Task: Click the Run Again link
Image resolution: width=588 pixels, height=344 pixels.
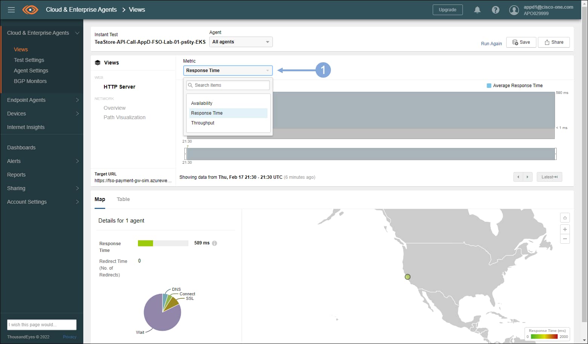Action: click(x=491, y=44)
